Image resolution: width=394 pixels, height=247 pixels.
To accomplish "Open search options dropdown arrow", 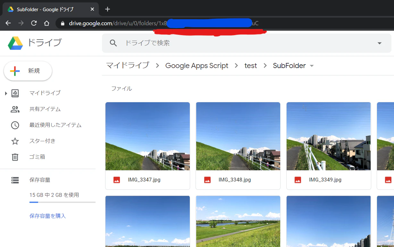I will pyautogui.click(x=380, y=43).
